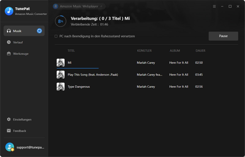
Task: Click the user account avatar icon
Action: (10, 147)
